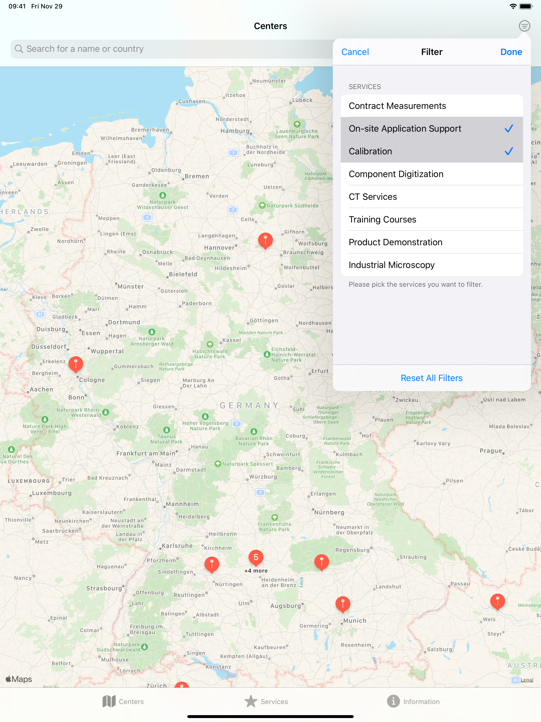Screen dimensions: 541x722
Task: Select the map pin above Munich
Action: pos(343,604)
